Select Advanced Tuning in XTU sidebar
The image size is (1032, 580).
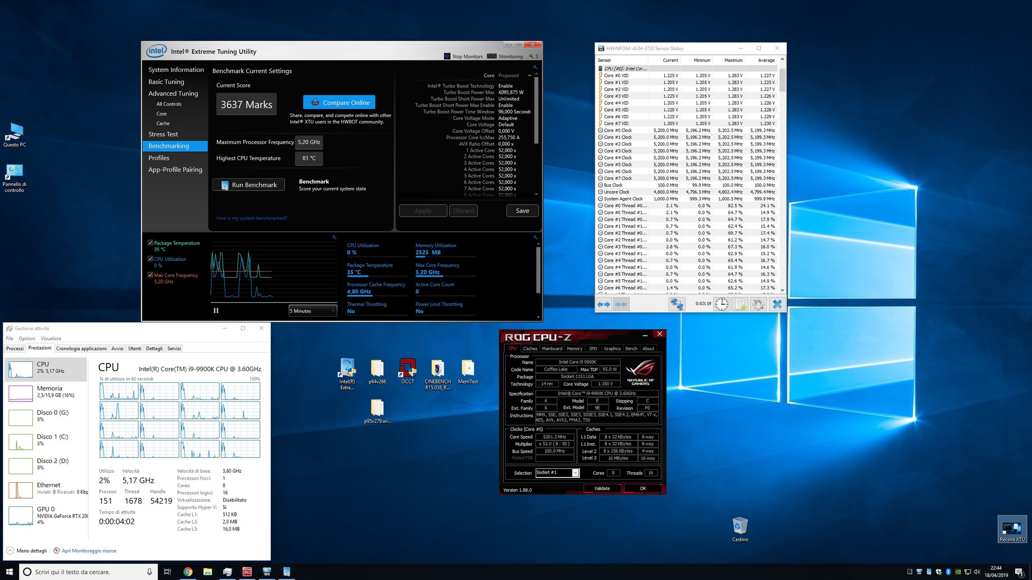[173, 93]
